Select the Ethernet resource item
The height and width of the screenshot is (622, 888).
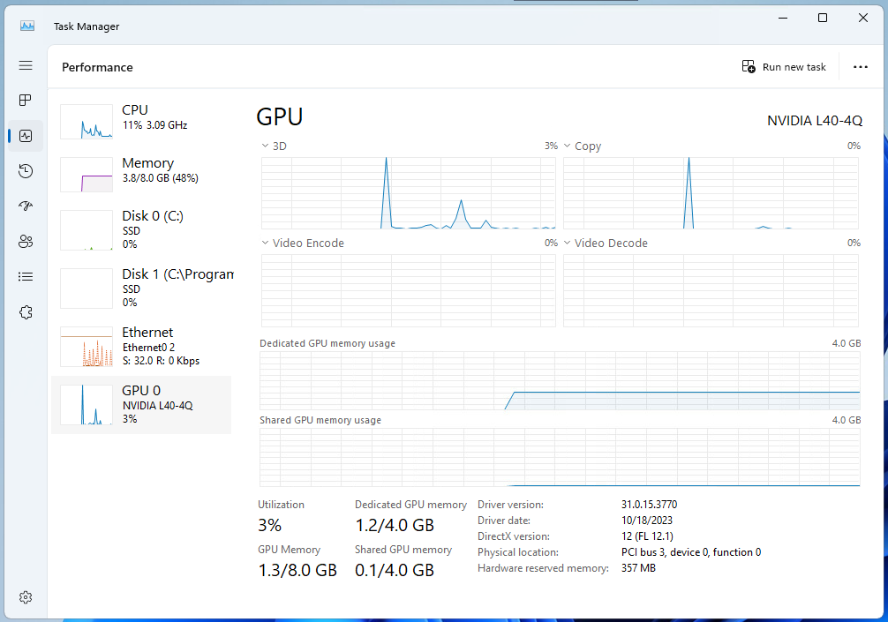click(141, 346)
